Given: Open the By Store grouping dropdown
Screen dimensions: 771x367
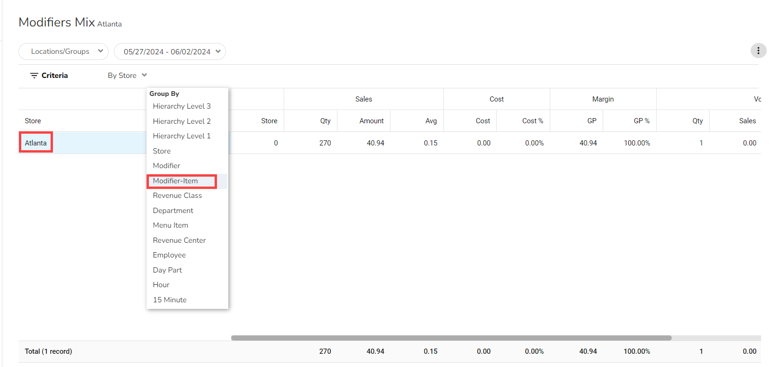Looking at the screenshot, I should pyautogui.click(x=127, y=76).
